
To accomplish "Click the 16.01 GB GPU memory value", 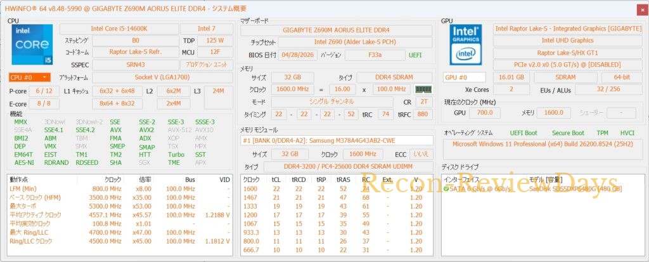I will [x=511, y=77].
